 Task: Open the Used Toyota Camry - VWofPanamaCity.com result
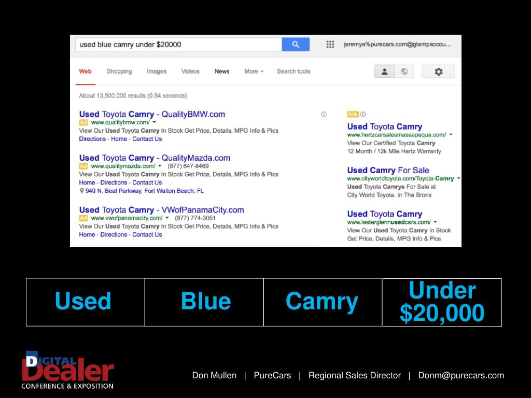pyautogui.click(x=162, y=210)
